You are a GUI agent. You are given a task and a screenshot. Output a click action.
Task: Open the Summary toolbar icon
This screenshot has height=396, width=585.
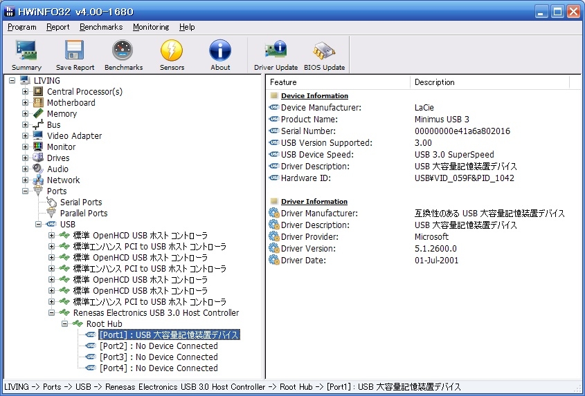tap(26, 55)
